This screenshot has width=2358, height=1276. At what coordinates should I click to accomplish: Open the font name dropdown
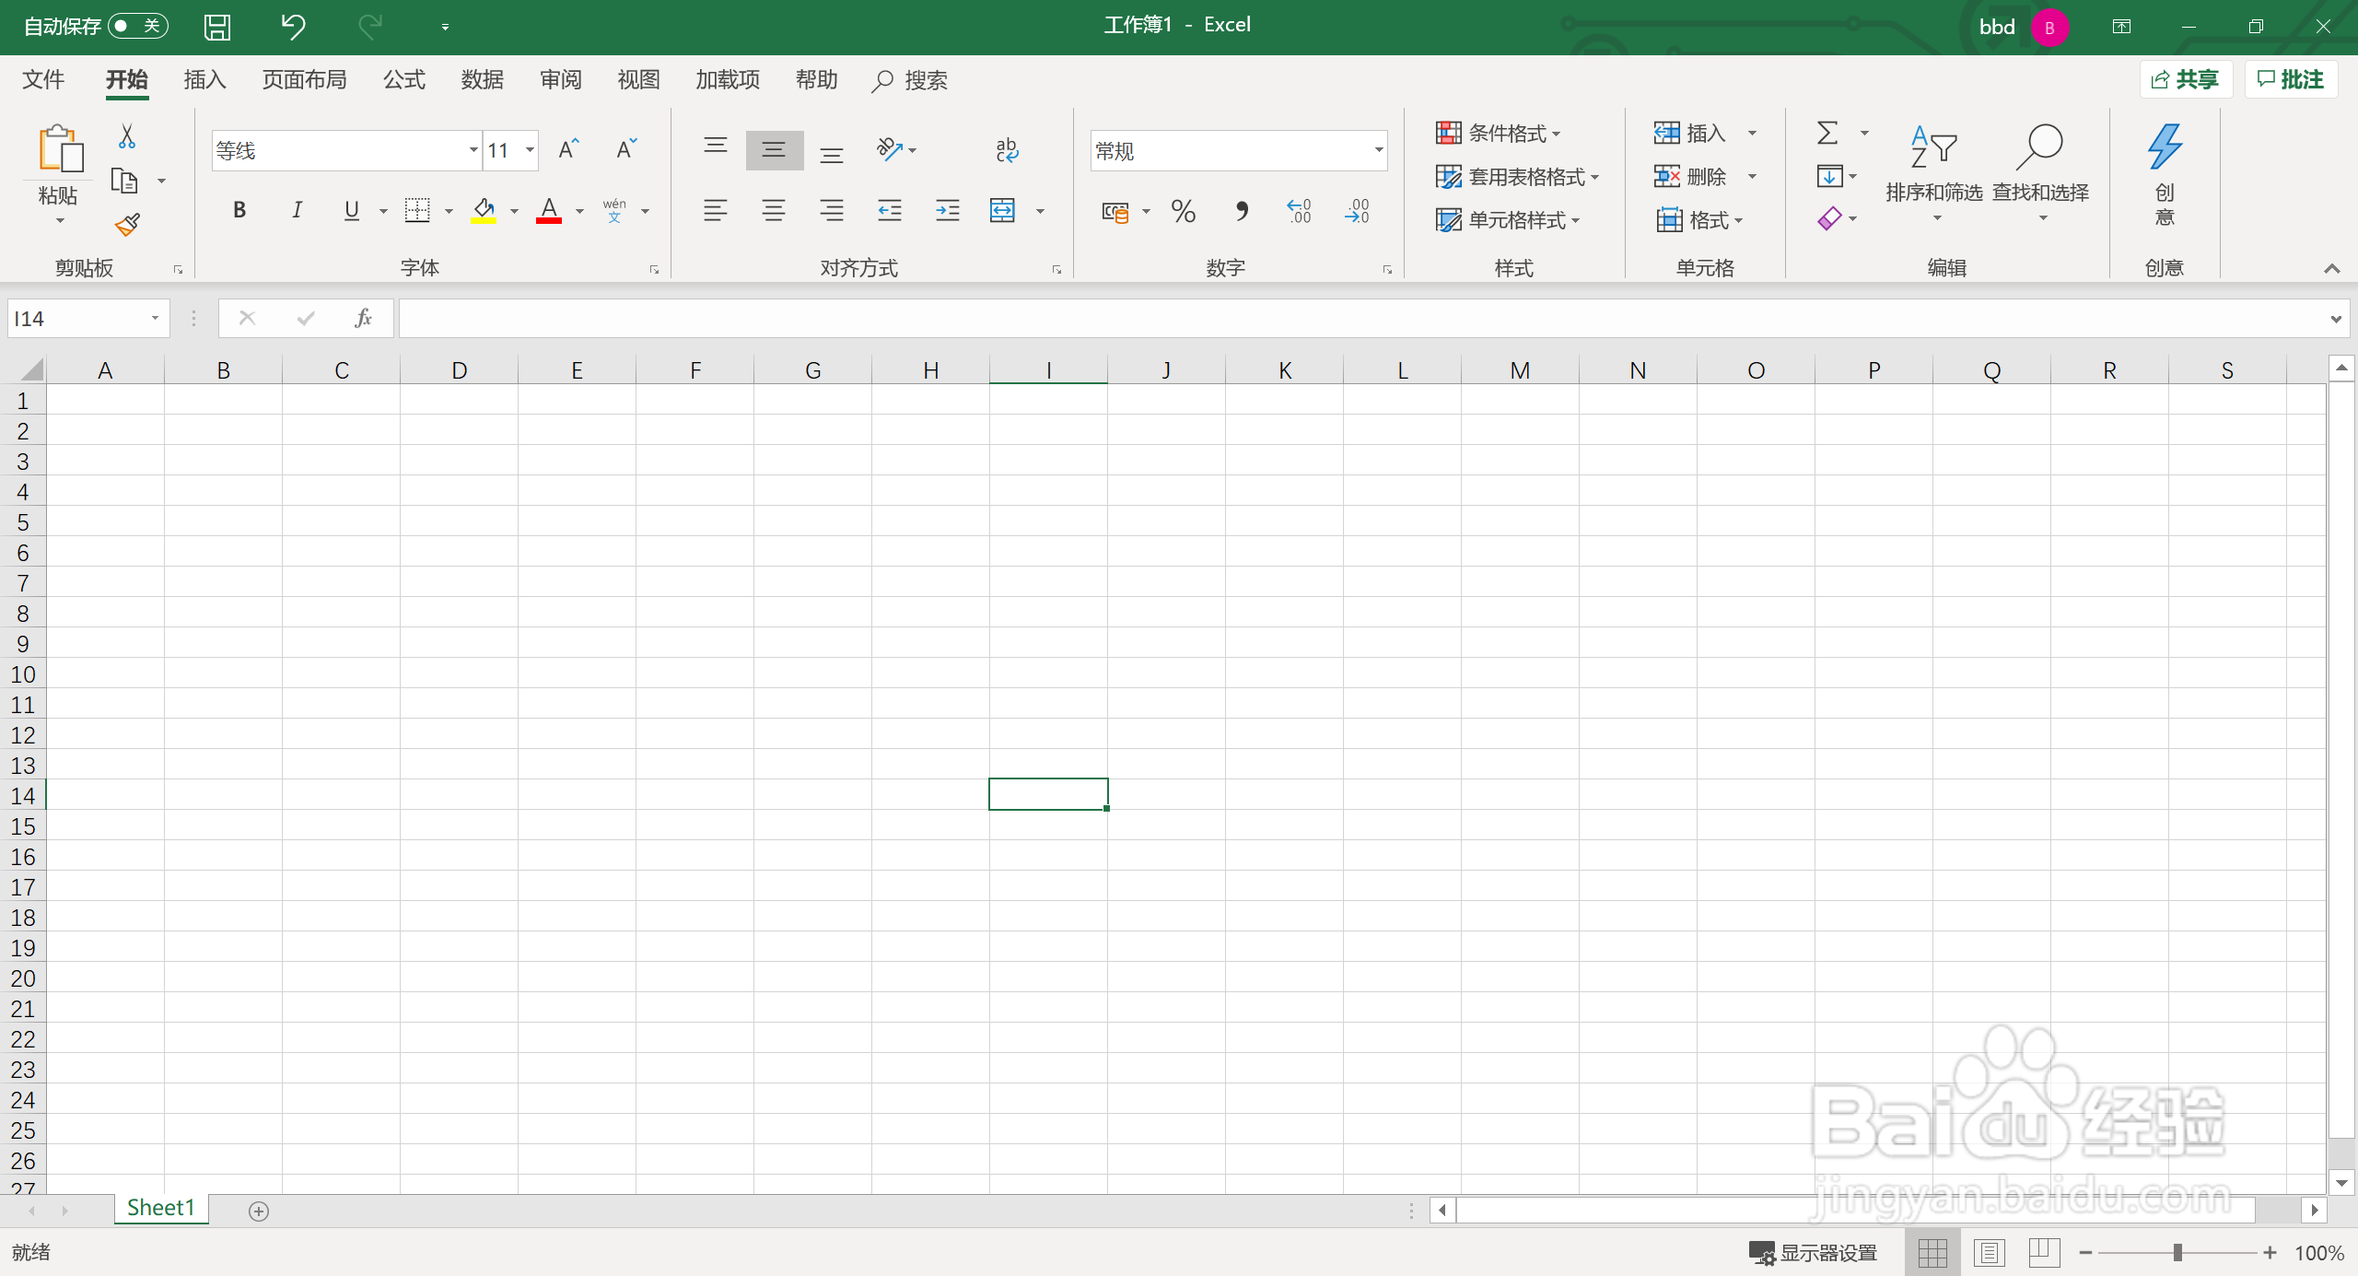(473, 150)
